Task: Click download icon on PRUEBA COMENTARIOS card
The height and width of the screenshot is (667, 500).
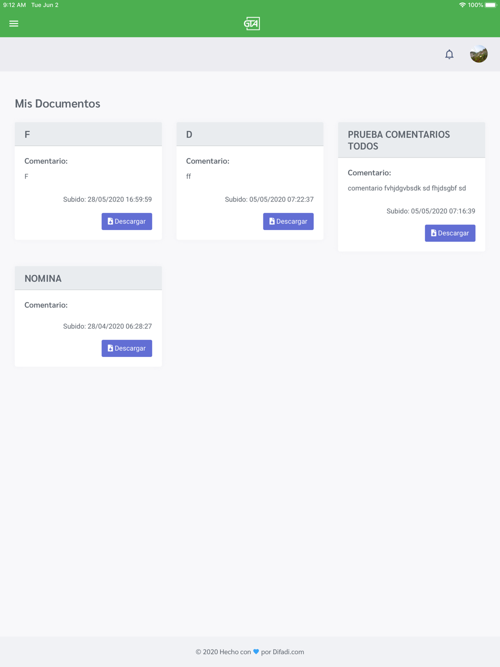Action: point(433,233)
